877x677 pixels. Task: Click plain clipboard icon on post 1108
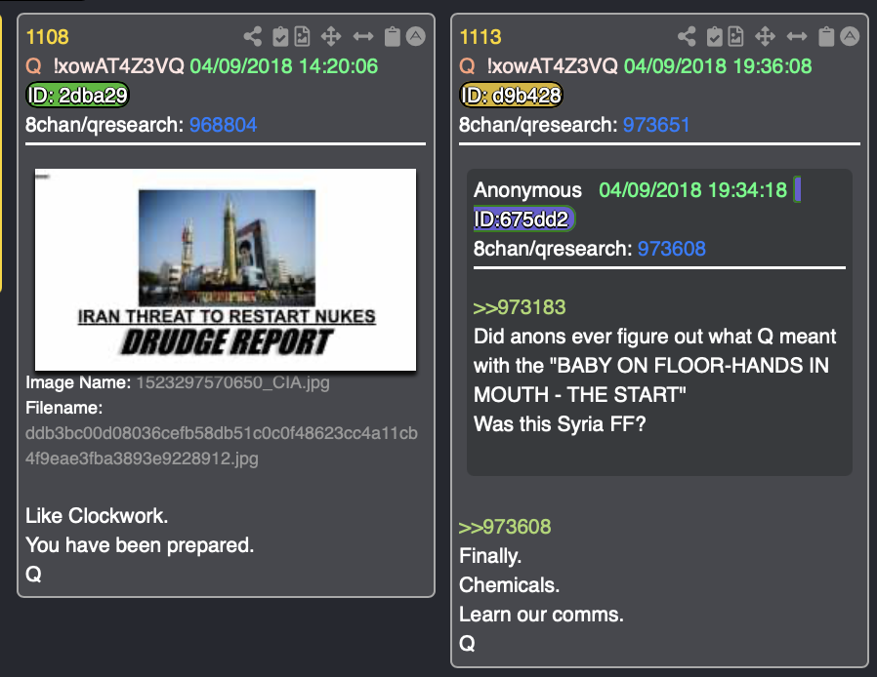pos(392,37)
